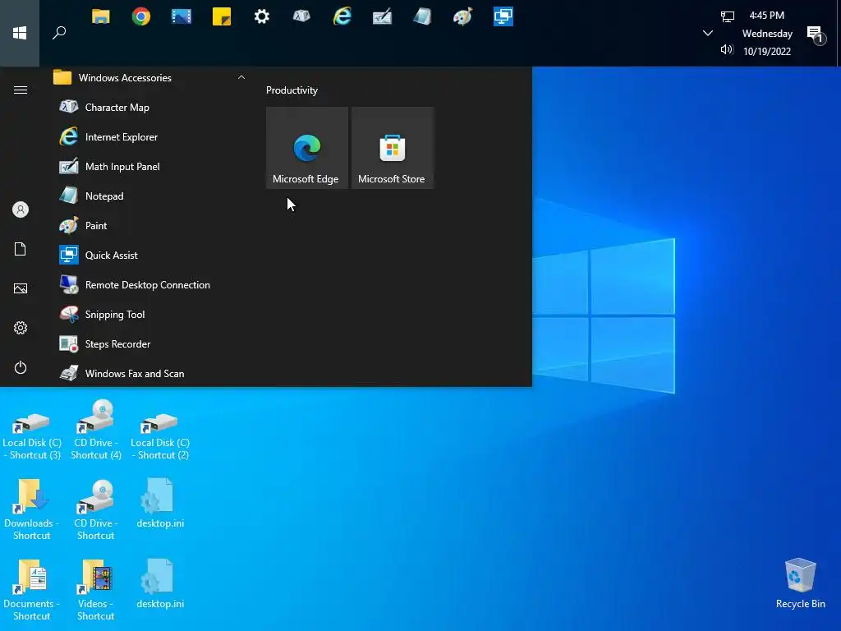Launch Internet Explorer from taskbar
This screenshot has height=631, width=841.
click(342, 16)
